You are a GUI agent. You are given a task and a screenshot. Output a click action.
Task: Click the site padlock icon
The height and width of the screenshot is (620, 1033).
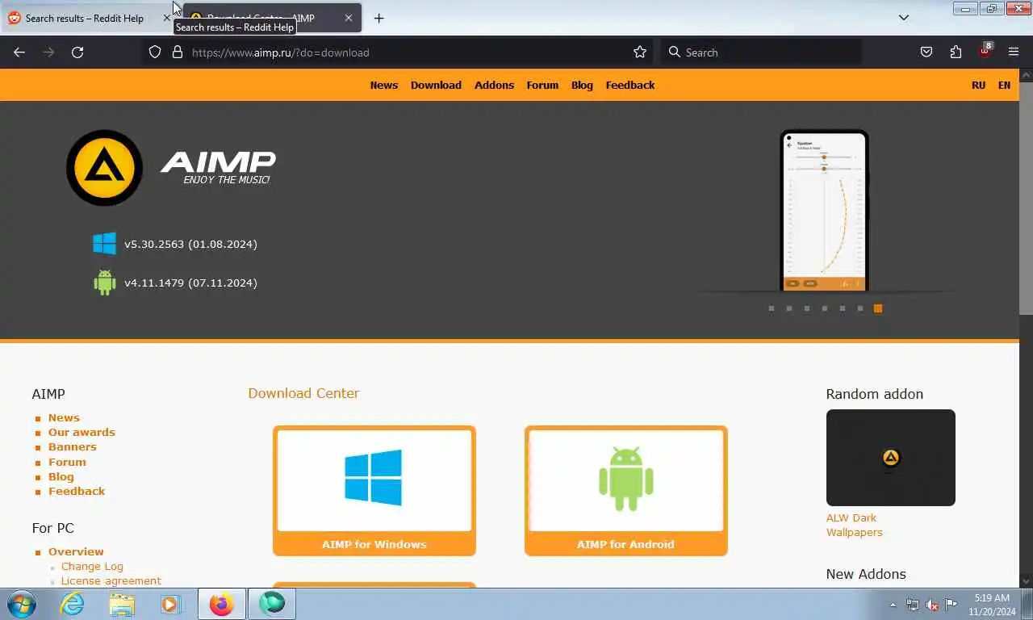[x=178, y=52]
